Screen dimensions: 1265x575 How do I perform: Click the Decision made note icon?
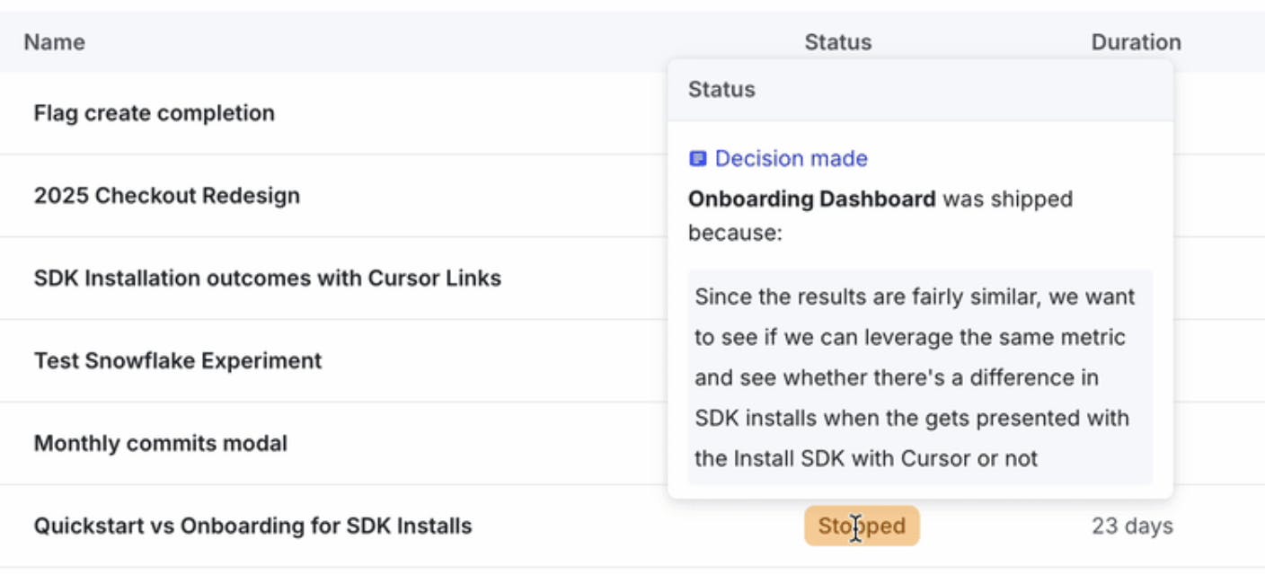click(697, 159)
